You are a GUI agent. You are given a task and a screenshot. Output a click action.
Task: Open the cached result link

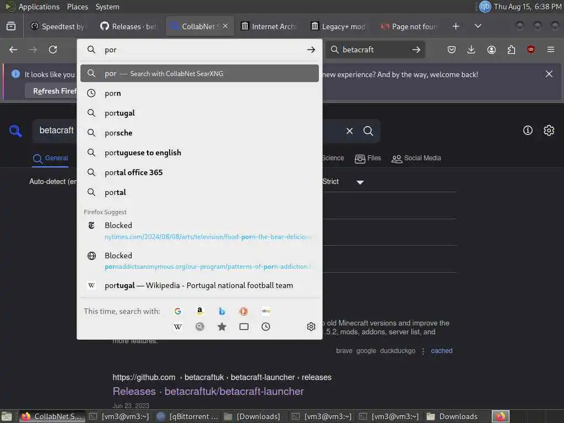[441, 351]
